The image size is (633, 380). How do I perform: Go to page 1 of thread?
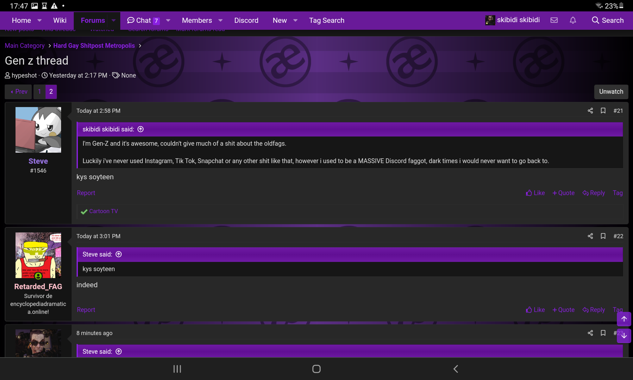point(40,92)
